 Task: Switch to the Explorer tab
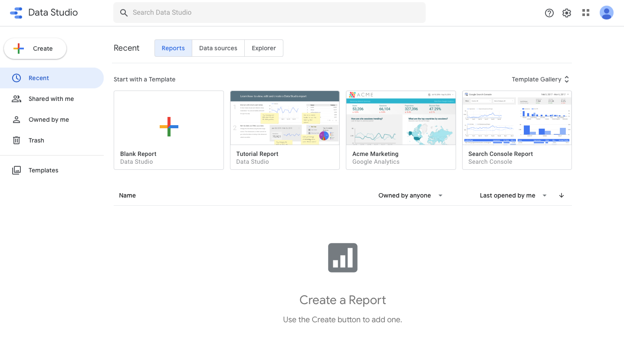coord(264,48)
